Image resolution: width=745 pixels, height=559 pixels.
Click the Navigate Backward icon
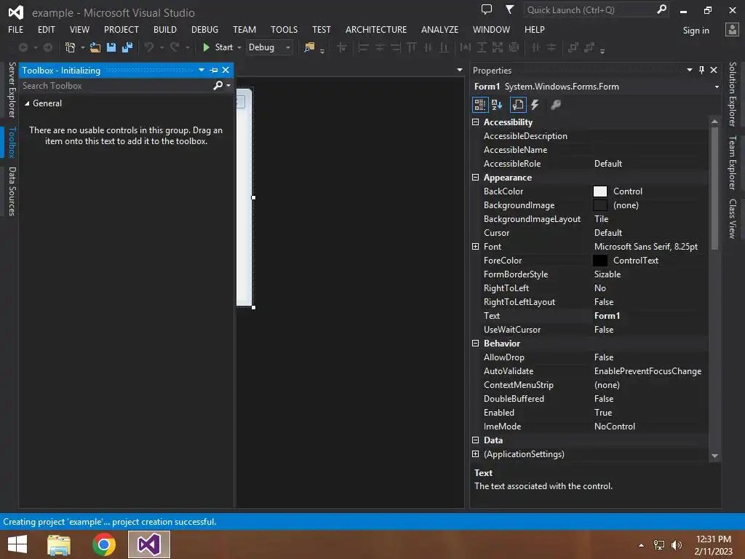[x=23, y=47]
